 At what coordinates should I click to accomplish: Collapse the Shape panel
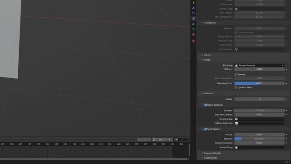(202, 60)
